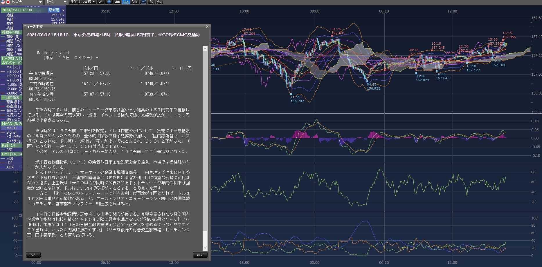
Task: Select the area chart type icon
Action: (117, 2)
